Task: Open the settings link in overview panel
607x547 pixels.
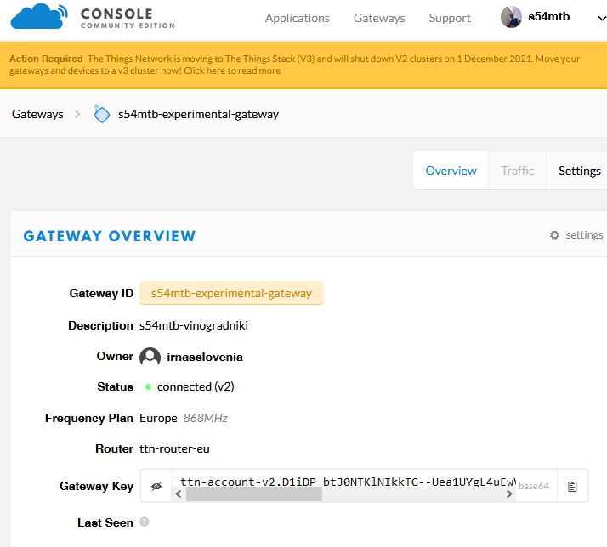Action: pos(584,234)
